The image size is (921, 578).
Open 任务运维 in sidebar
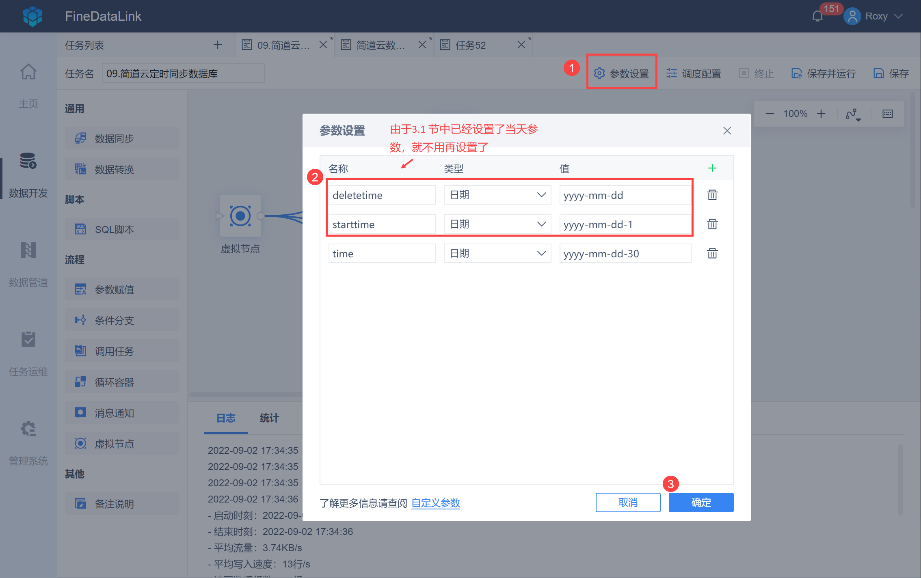click(x=28, y=354)
